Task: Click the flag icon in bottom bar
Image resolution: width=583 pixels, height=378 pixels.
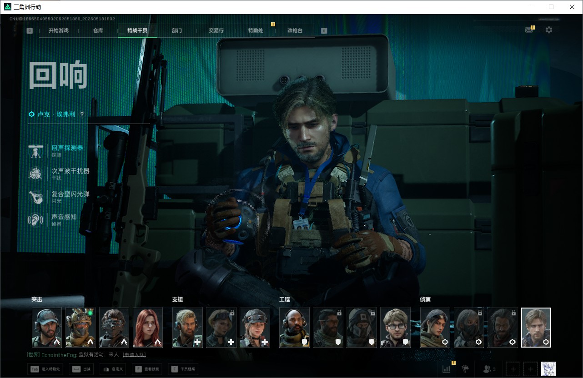Action: click(x=465, y=369)
